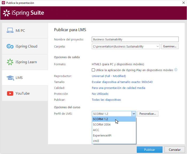Open the Personalizar... button

coord(148,114)
